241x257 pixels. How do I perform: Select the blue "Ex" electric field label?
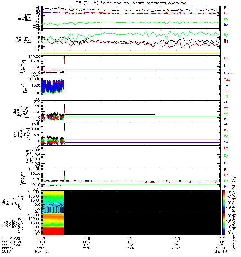tap(226, 163)
